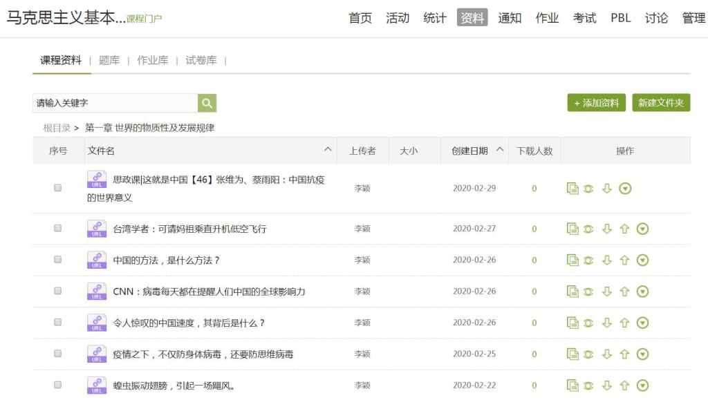This screenshot has width=708, height=400.
Task: Sort by 创建日期 column arrow
Action: [x=500, y=151]
